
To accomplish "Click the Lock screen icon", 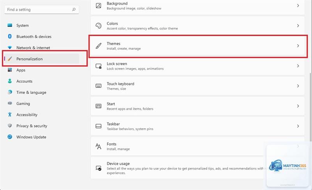I will 99,66.
